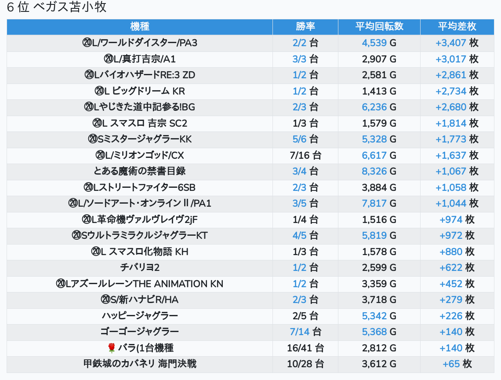Click average spins value 6,236 G
This screenshot has width=501, height=380.
379,107
